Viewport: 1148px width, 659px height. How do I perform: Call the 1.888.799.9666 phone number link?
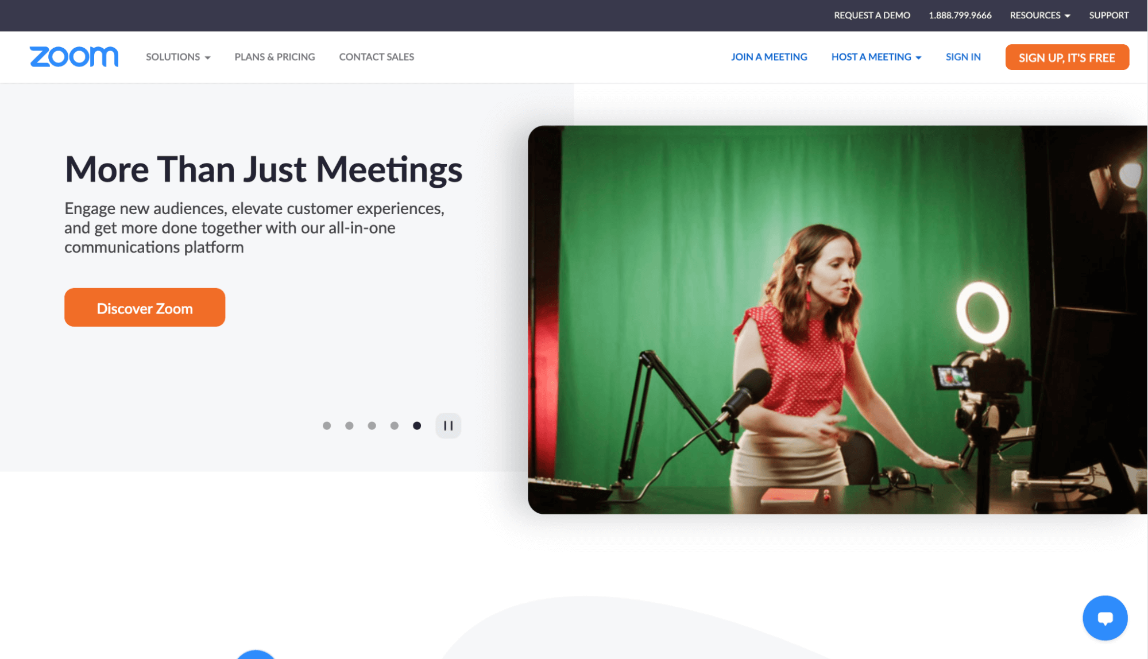coord(960,15)
